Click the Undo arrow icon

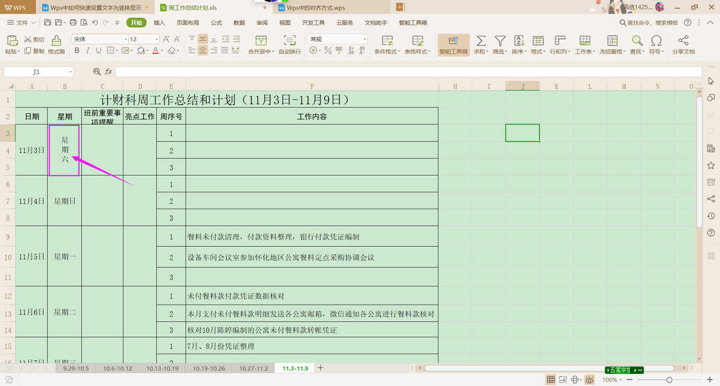(95, 23)
